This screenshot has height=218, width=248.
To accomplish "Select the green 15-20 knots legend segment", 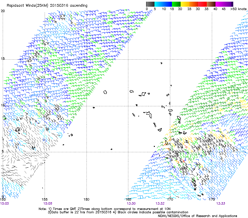I will (x=176, y=4).
